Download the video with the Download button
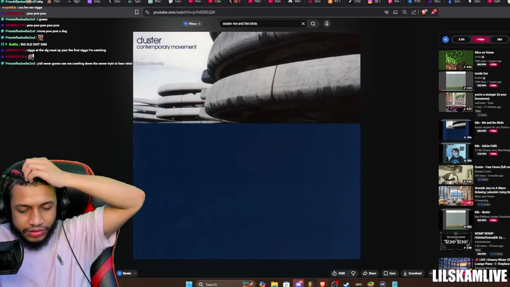The width and height of the screenshot is (510, 287). point(412,273)
